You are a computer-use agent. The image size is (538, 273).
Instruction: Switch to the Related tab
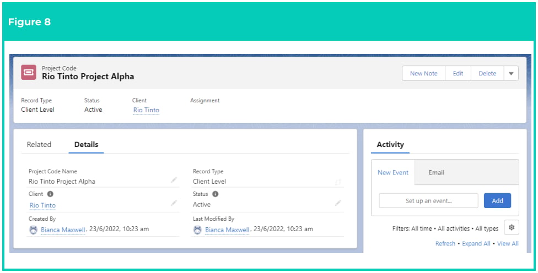click(x=39, y=145)
